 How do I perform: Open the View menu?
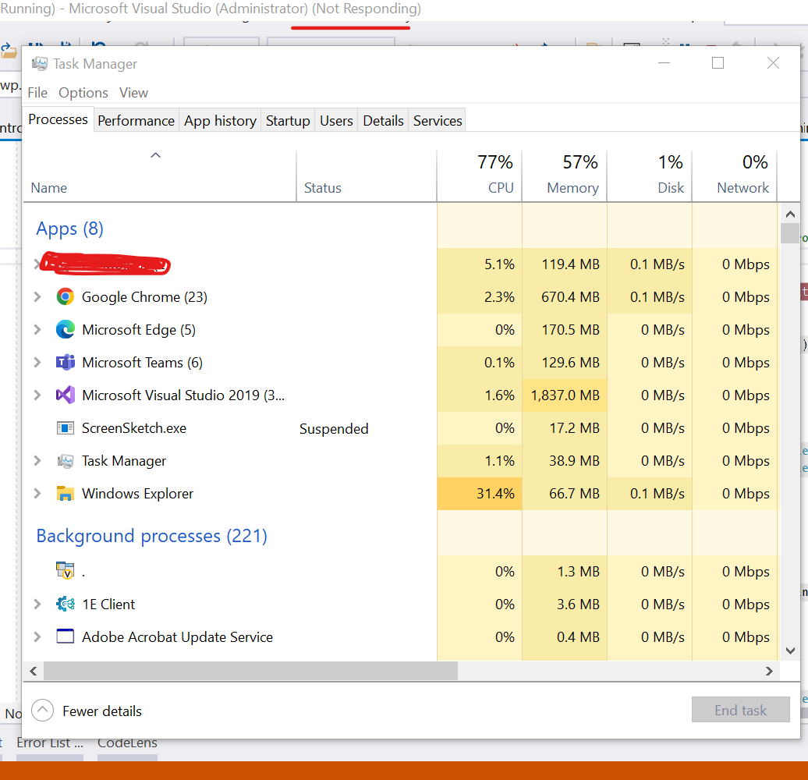click(133, 93)
